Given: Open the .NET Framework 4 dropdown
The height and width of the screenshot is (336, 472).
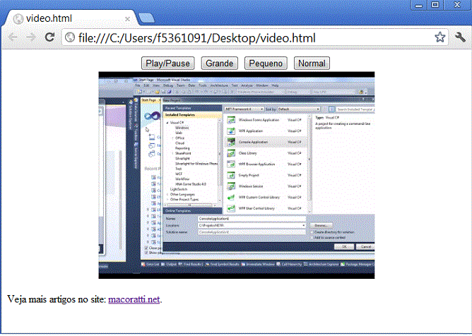Looking at the screenshot, I should [244, 109].
